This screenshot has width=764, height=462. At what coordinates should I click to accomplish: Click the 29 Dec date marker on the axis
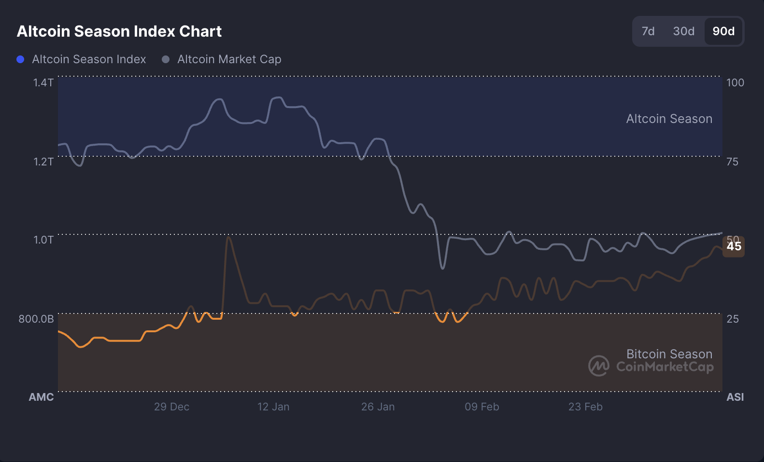(171, 407)
